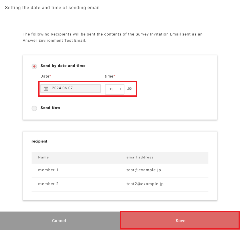Click the small arrow in the time selector
The height and width of the screenshot is (230, 240).
121,89
